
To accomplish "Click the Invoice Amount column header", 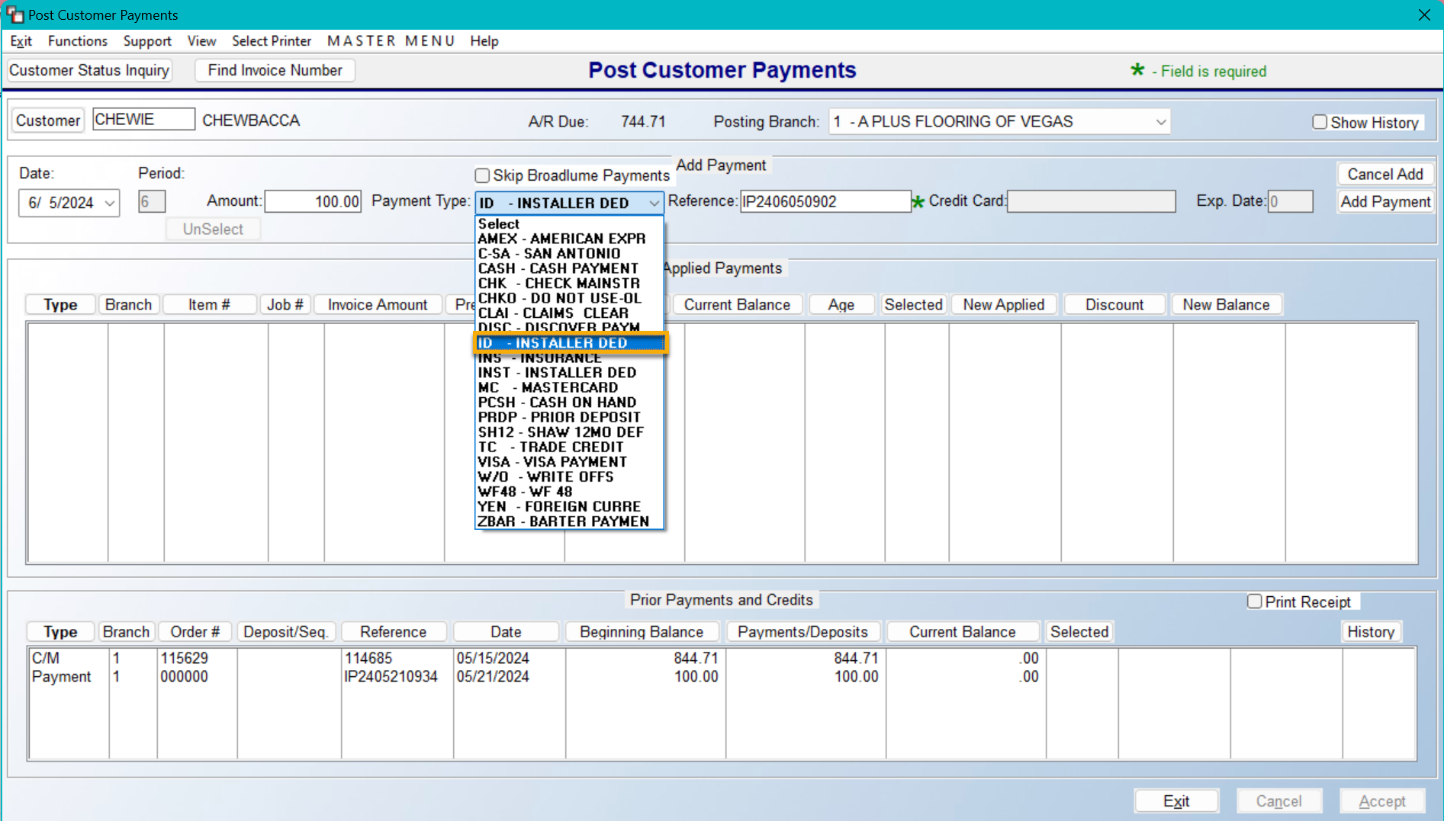I will (x=378, y=305).
